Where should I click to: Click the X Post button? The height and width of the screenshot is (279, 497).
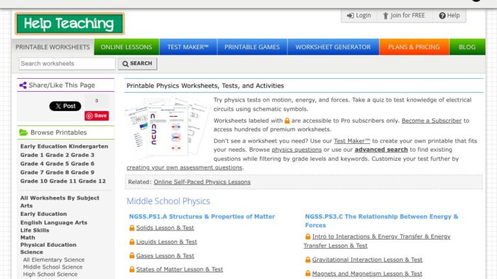coord(65,106)
